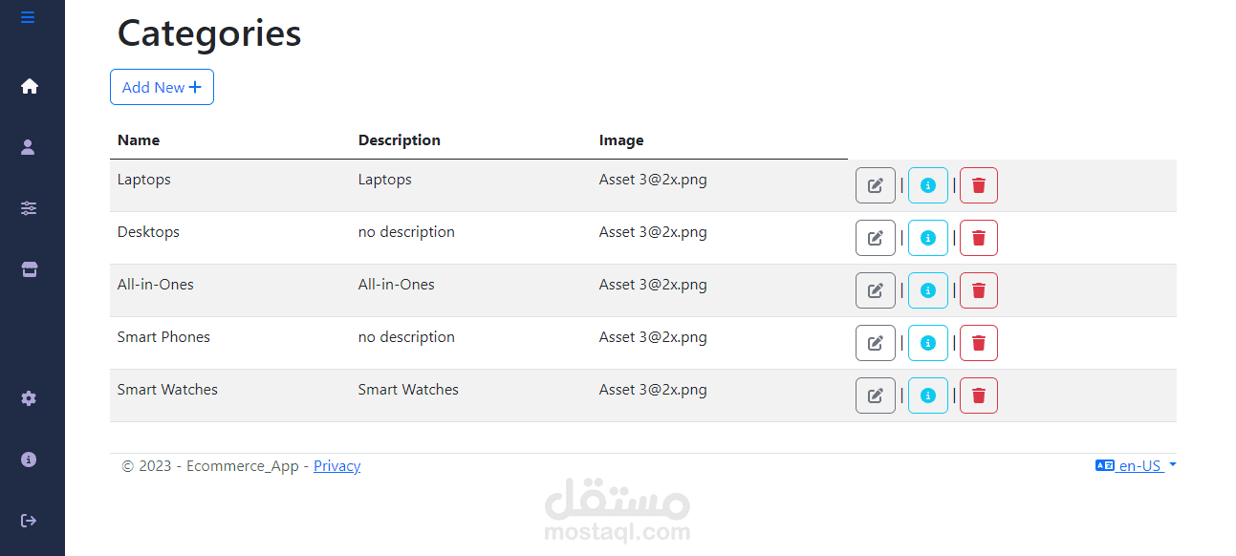
Task: Click the user profile sidebar icon
Action: (x=28, y=147)
